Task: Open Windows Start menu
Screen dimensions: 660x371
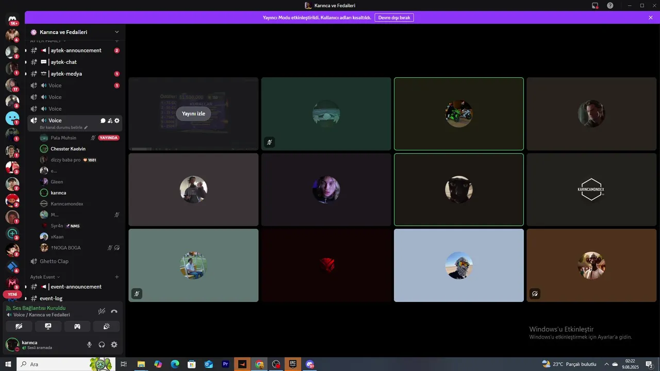Action: coord(8,364)
